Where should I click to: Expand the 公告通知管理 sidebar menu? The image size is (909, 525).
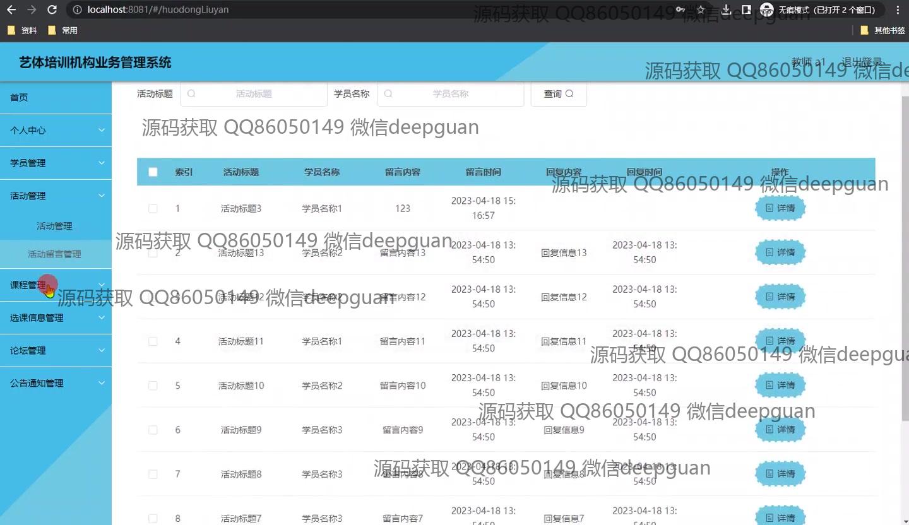[56, 383]
